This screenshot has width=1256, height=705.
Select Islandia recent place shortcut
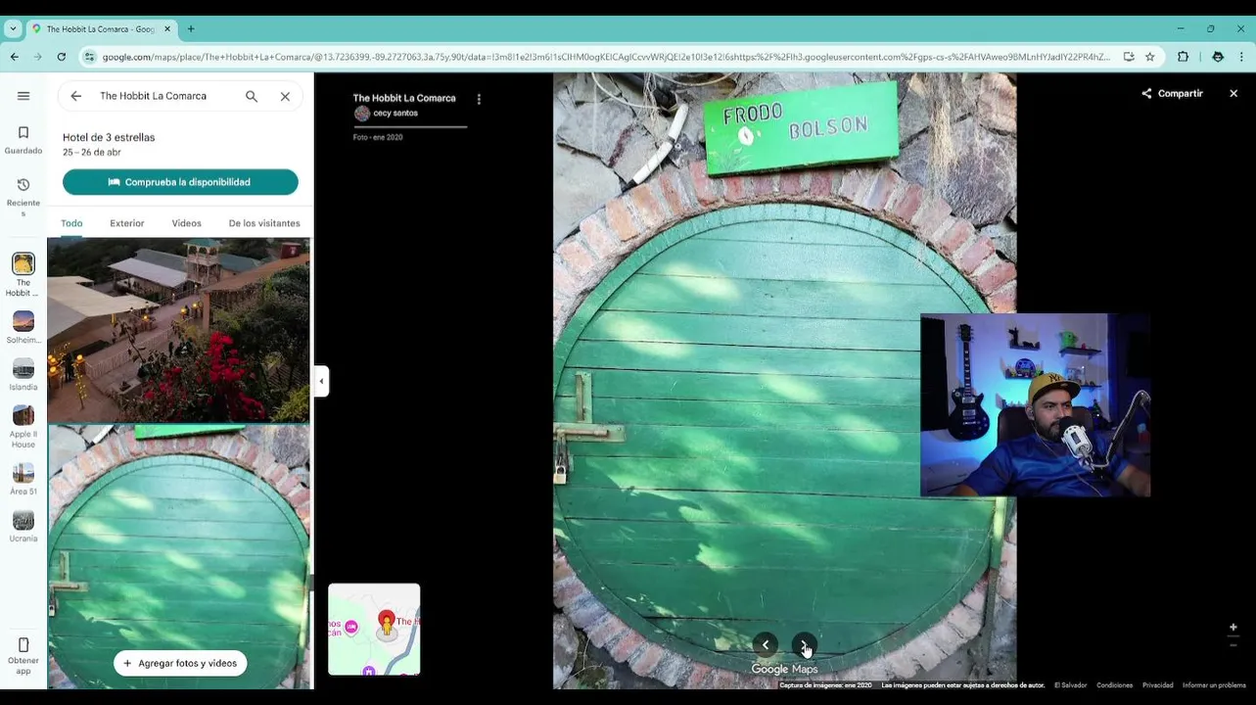(23, 375)
